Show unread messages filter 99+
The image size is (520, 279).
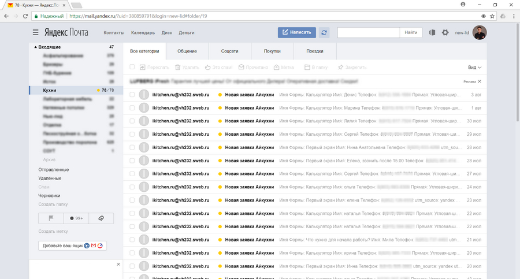coord(76,218)
